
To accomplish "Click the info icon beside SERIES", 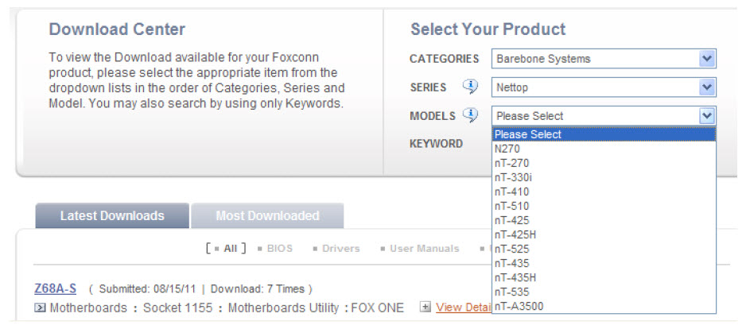I will 470,87.
